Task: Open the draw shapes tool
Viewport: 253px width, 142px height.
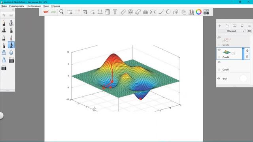Action: pyautogui.click(x=176, y=12)
